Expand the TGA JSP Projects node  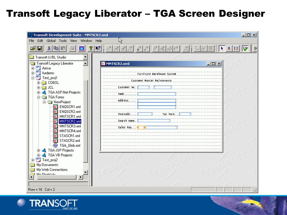(39, 150)
